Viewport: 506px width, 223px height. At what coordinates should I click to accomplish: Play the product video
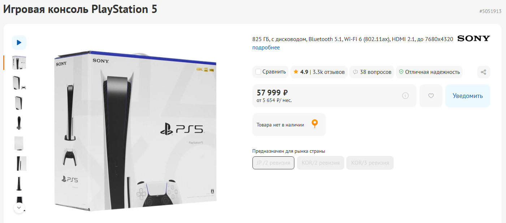tap(19, 43)
